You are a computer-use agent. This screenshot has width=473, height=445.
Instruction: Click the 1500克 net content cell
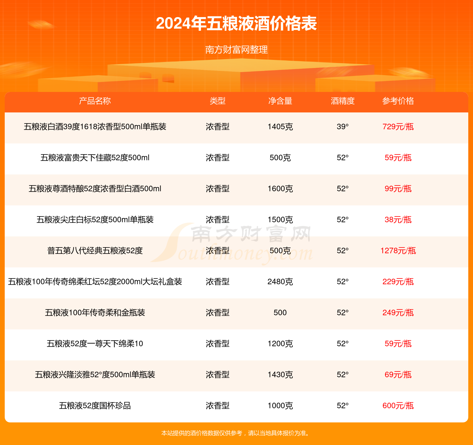(x=280, y=220)
